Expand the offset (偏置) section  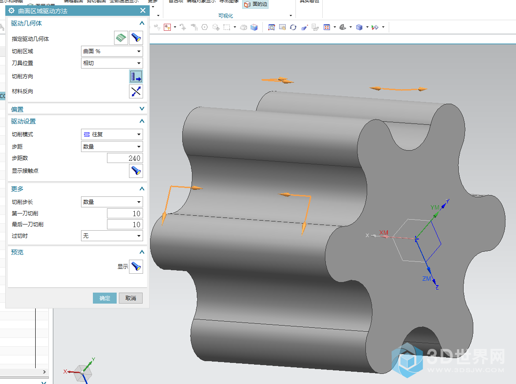point(142,109)
